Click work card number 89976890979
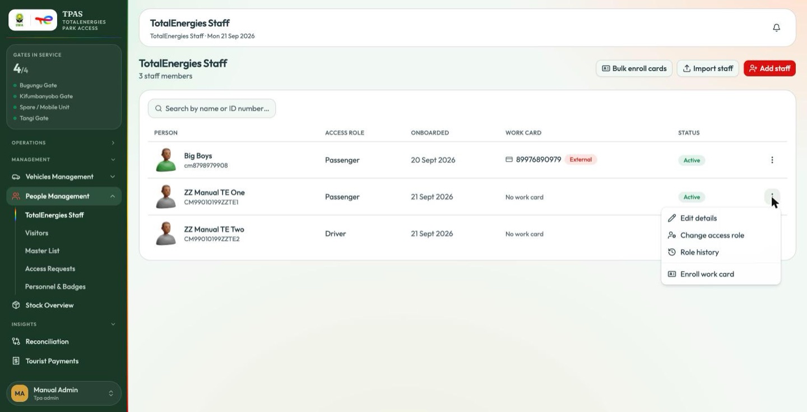This screenshot has width=807, height=412. [x=538, y=160]
